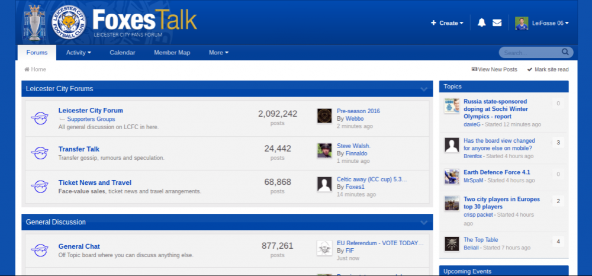Click the Leicester City club crest logo

(69, 23)
